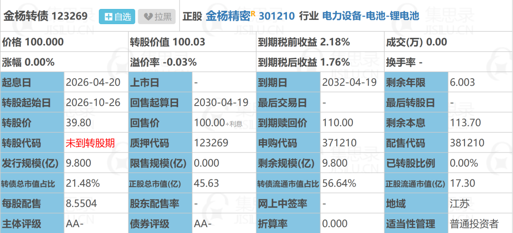Click the orange R superscript after 金杨精密
This screenshot has height=233, width=513.
[253, 13]
